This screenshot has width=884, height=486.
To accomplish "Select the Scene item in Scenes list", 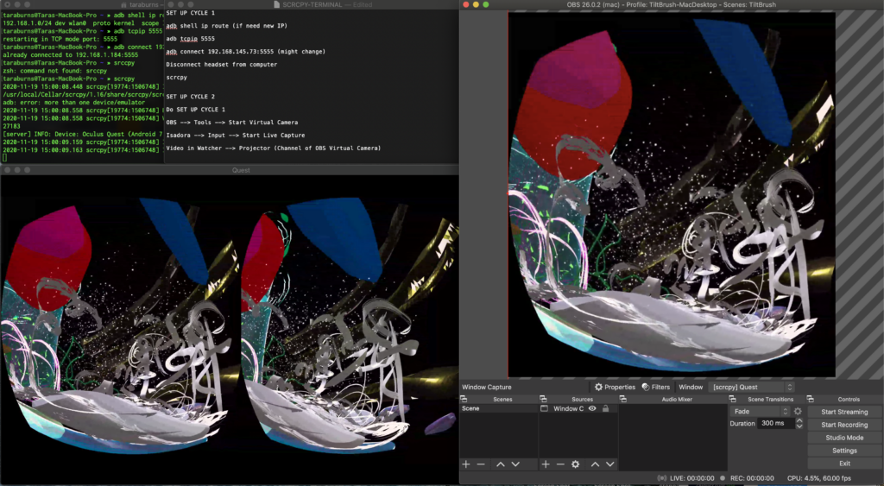I will [x=498, y=408].
